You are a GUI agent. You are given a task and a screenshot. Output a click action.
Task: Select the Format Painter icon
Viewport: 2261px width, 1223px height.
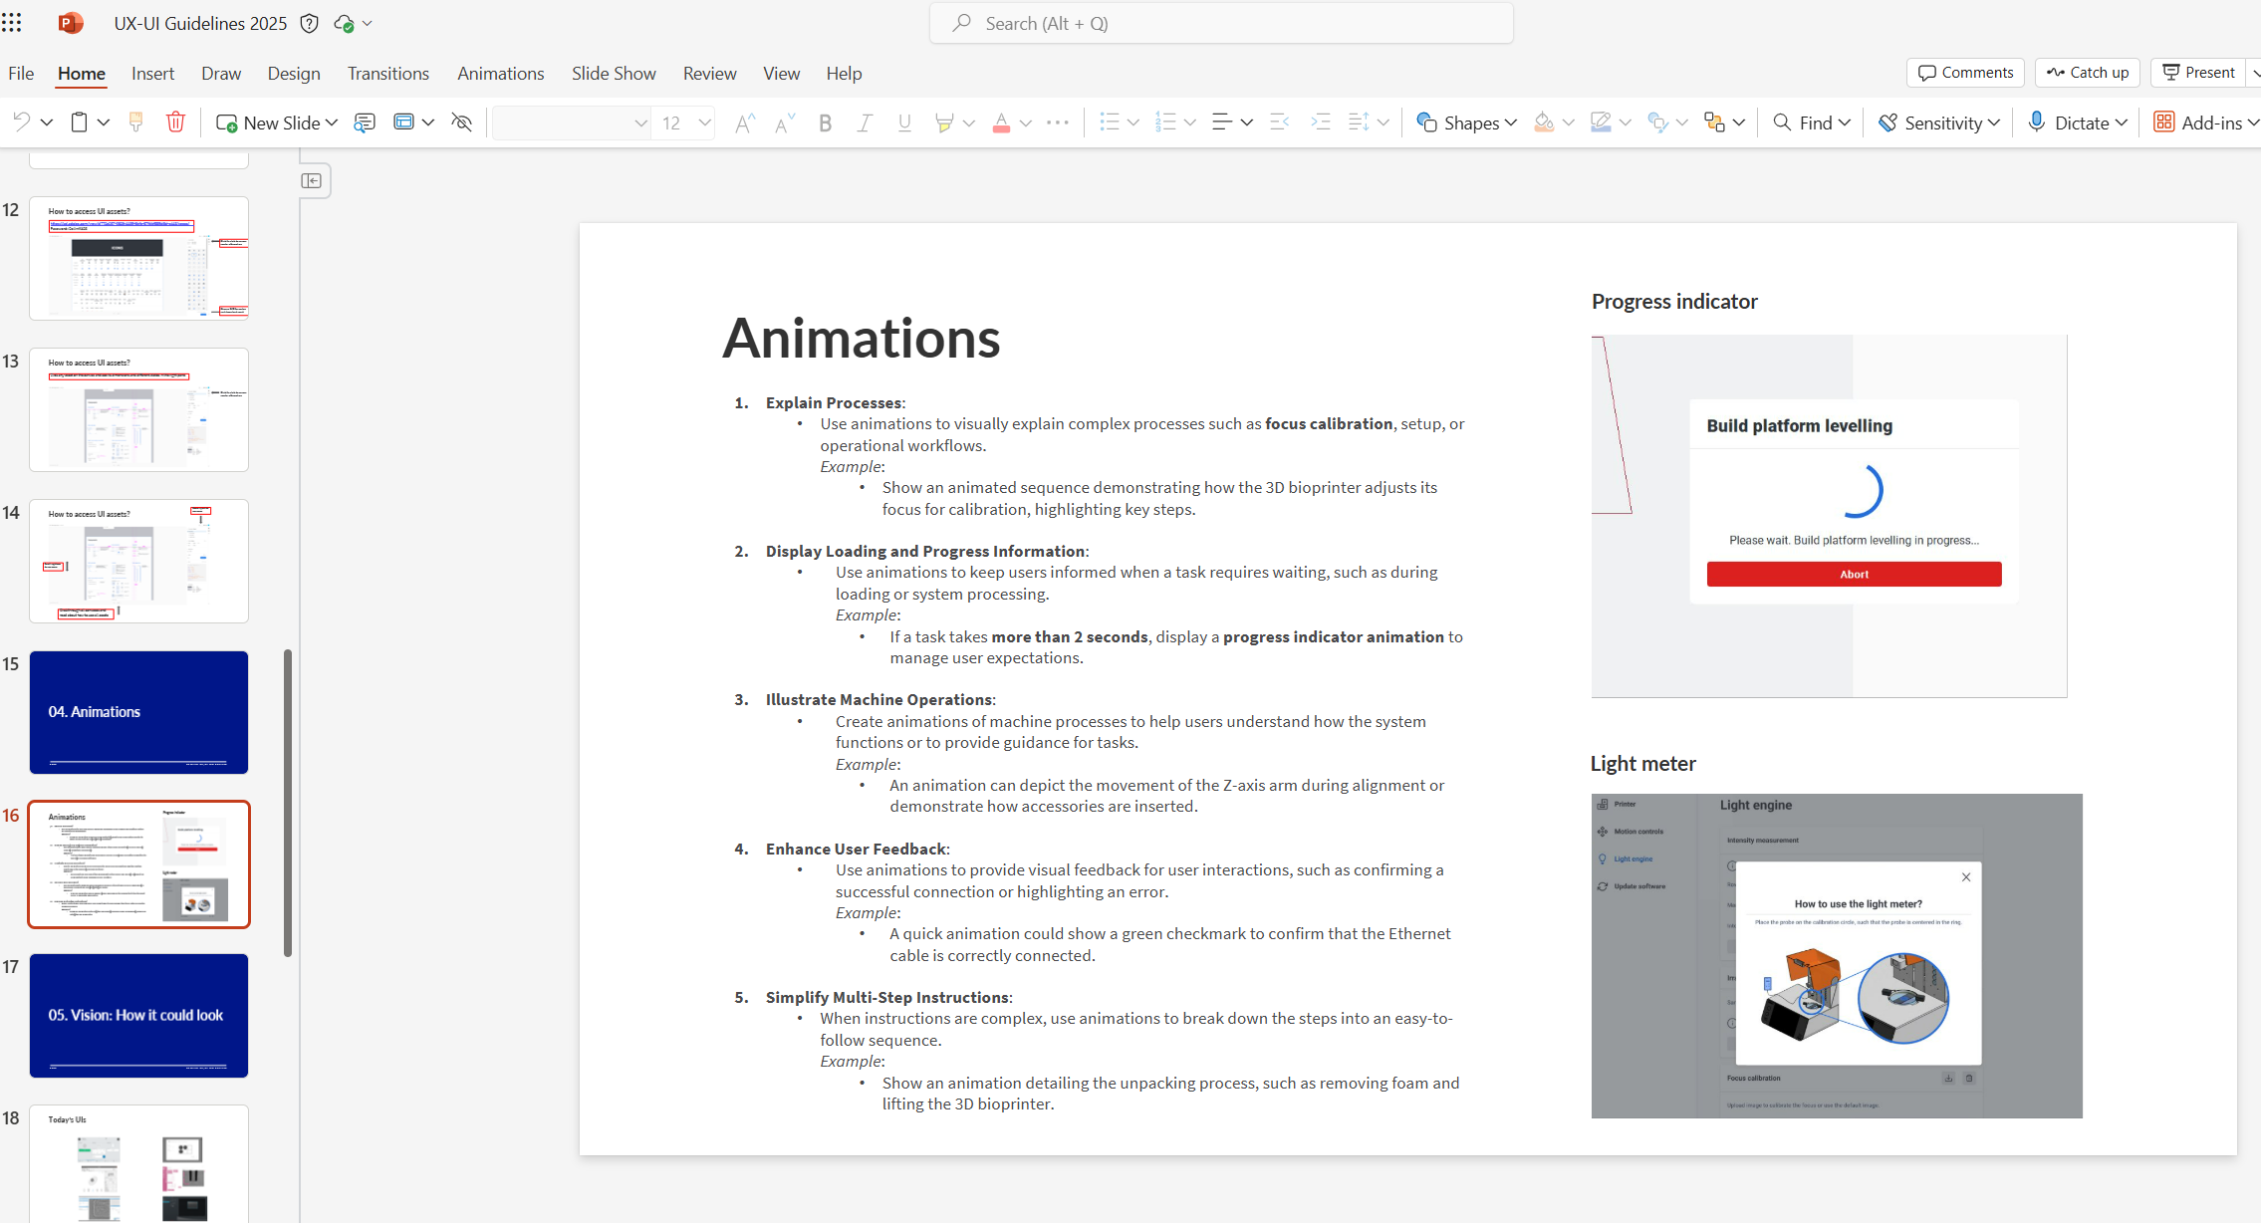pos(134,122)
